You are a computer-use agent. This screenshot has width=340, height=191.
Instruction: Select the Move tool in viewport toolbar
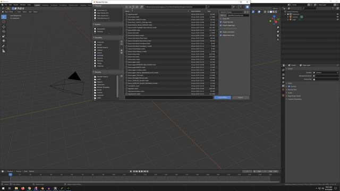click(4, 27)
